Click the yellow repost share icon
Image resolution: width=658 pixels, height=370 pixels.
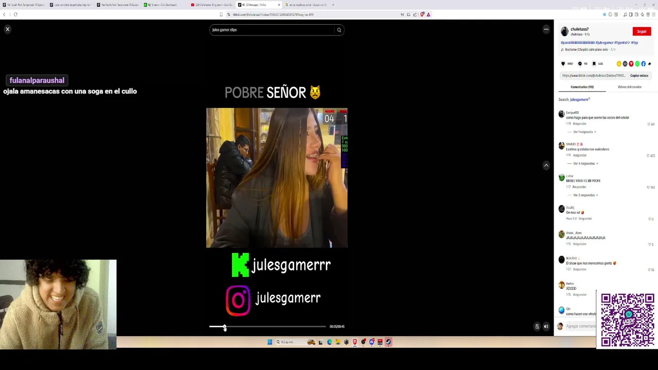pyautogui.click(x=619, y=64)
